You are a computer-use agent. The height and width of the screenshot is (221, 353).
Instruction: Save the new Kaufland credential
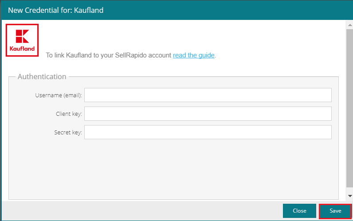click(335, 211)
